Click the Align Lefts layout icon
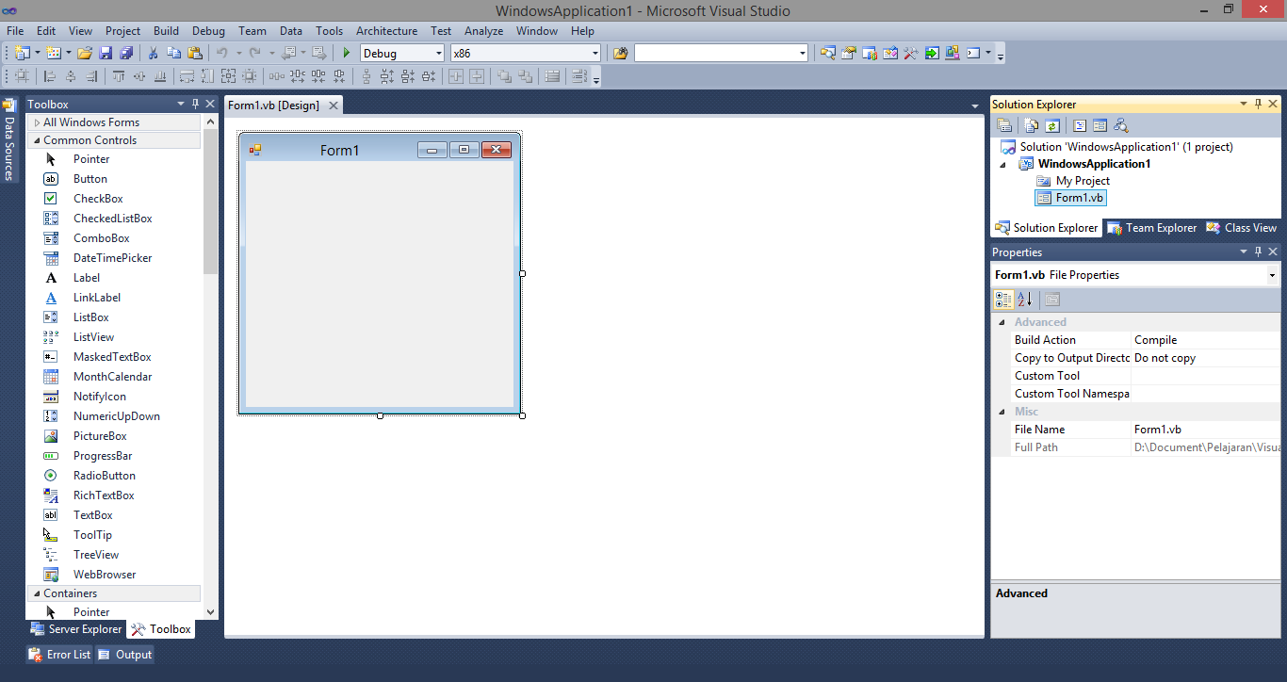Image resolution: width=1287 pixels, height=682 pixels. click(x=50, y=76)
